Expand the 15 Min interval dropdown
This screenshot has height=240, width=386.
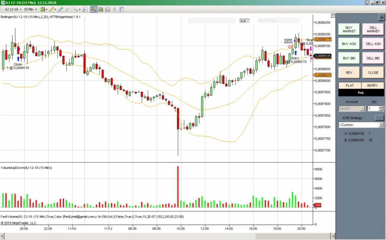tap(36, 9)
